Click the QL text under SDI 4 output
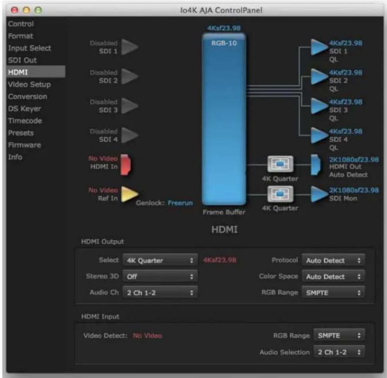Screen dimensions: 387x378 tap(333, 148)
